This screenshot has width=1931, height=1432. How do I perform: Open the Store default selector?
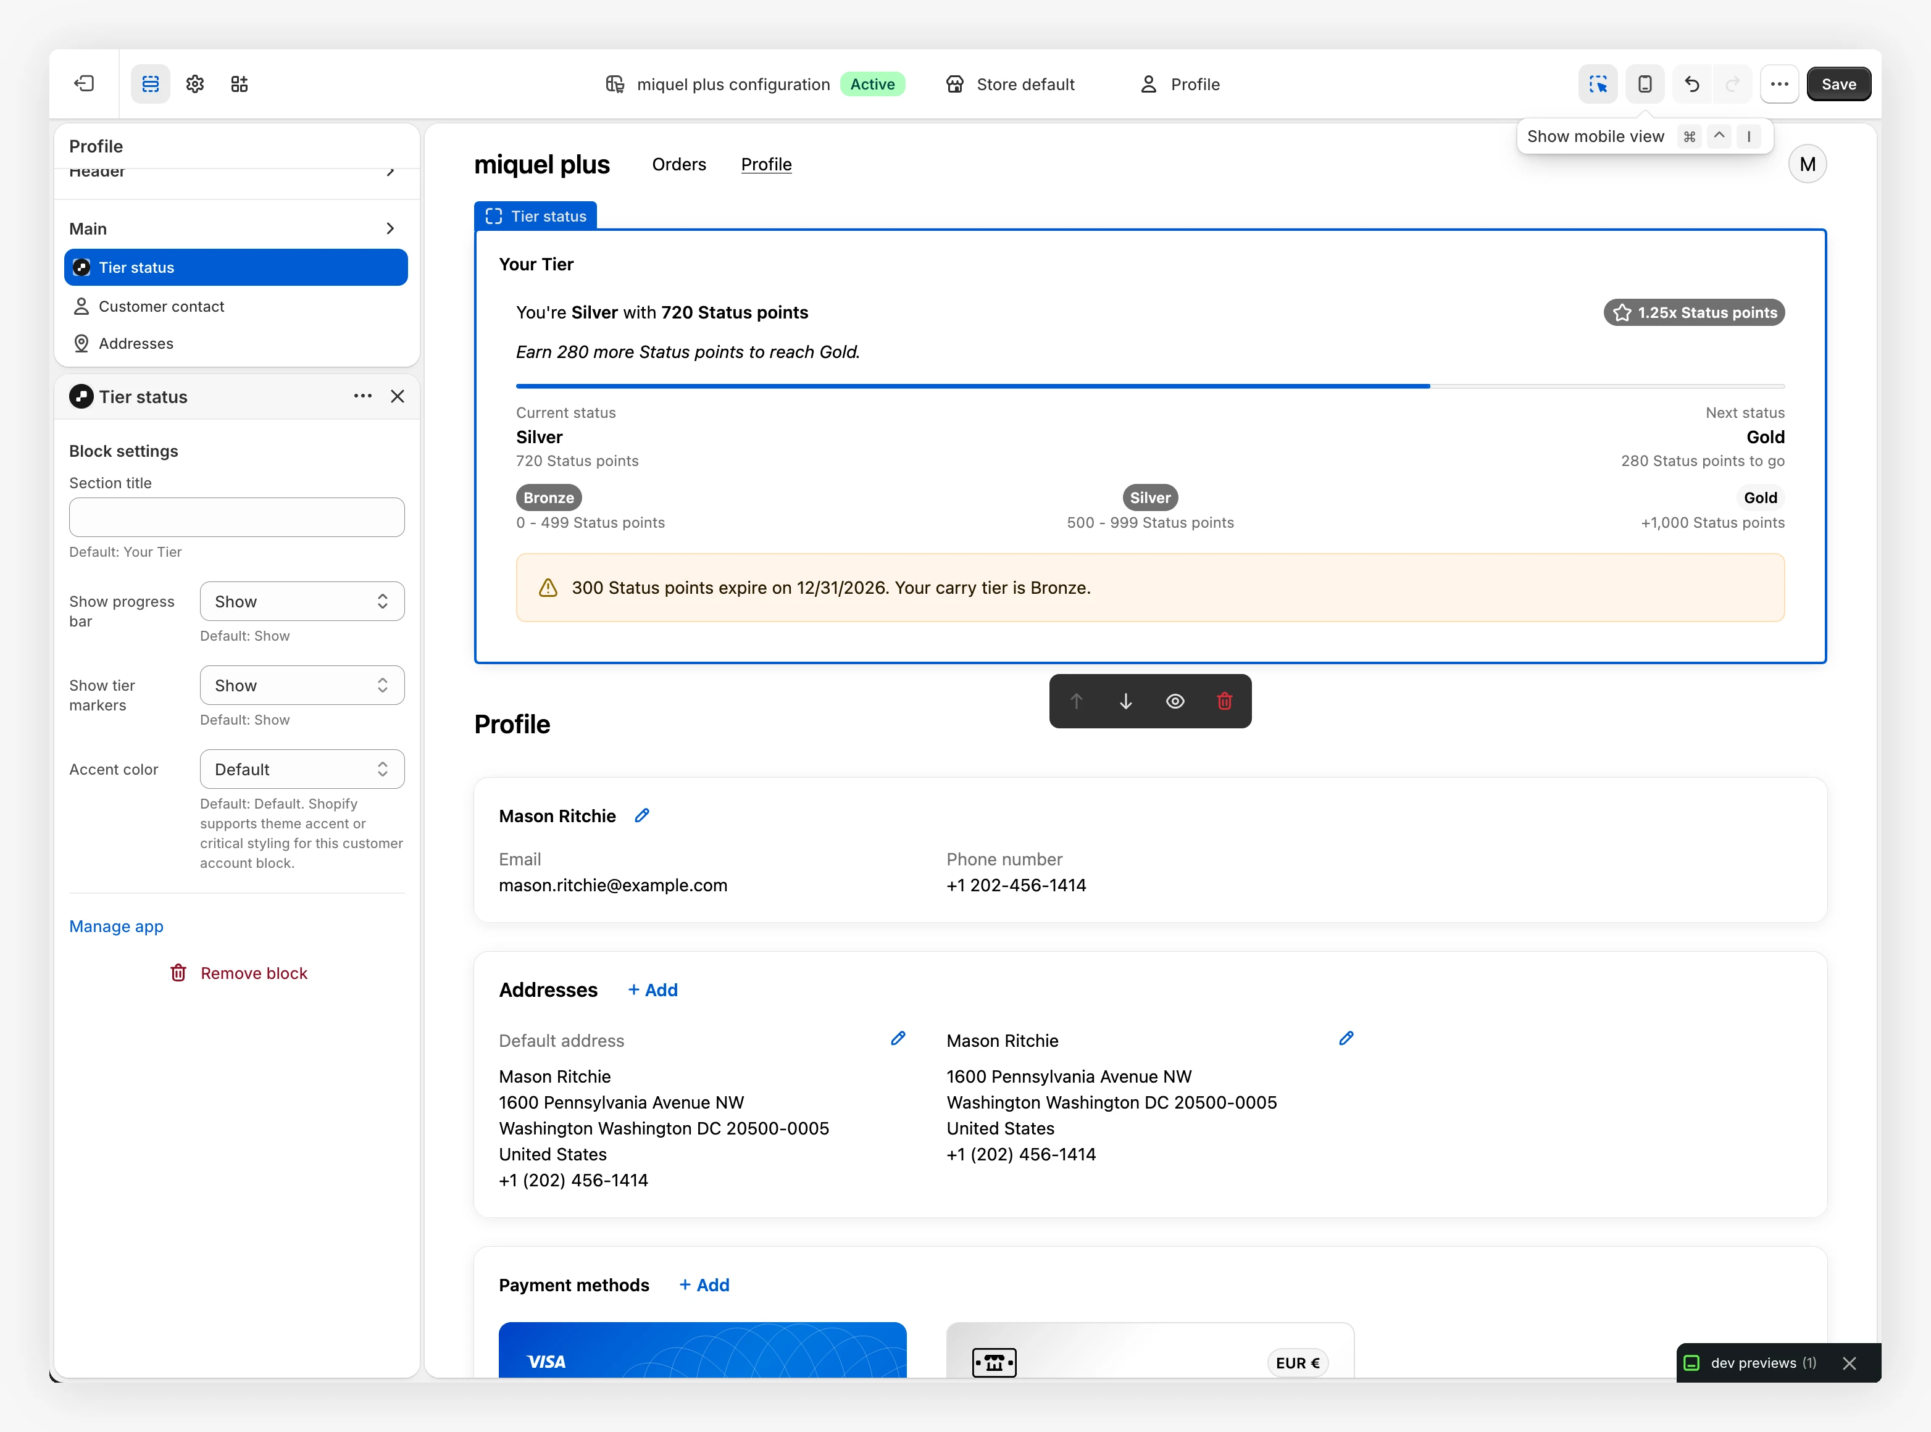pyautogui.click(x=1011, y=84)
